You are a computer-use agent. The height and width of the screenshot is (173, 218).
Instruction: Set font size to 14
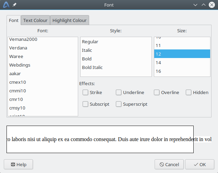[x=158, y=62]
